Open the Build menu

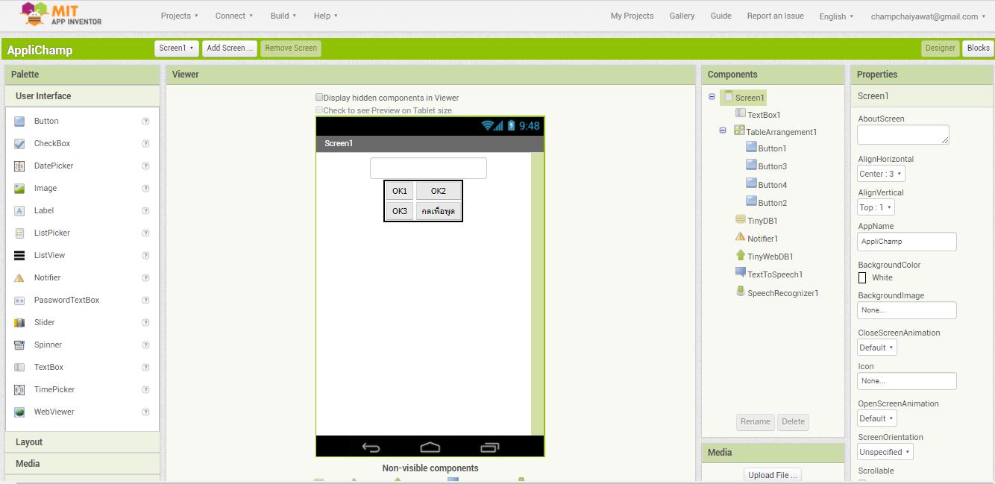click(283, 16)
